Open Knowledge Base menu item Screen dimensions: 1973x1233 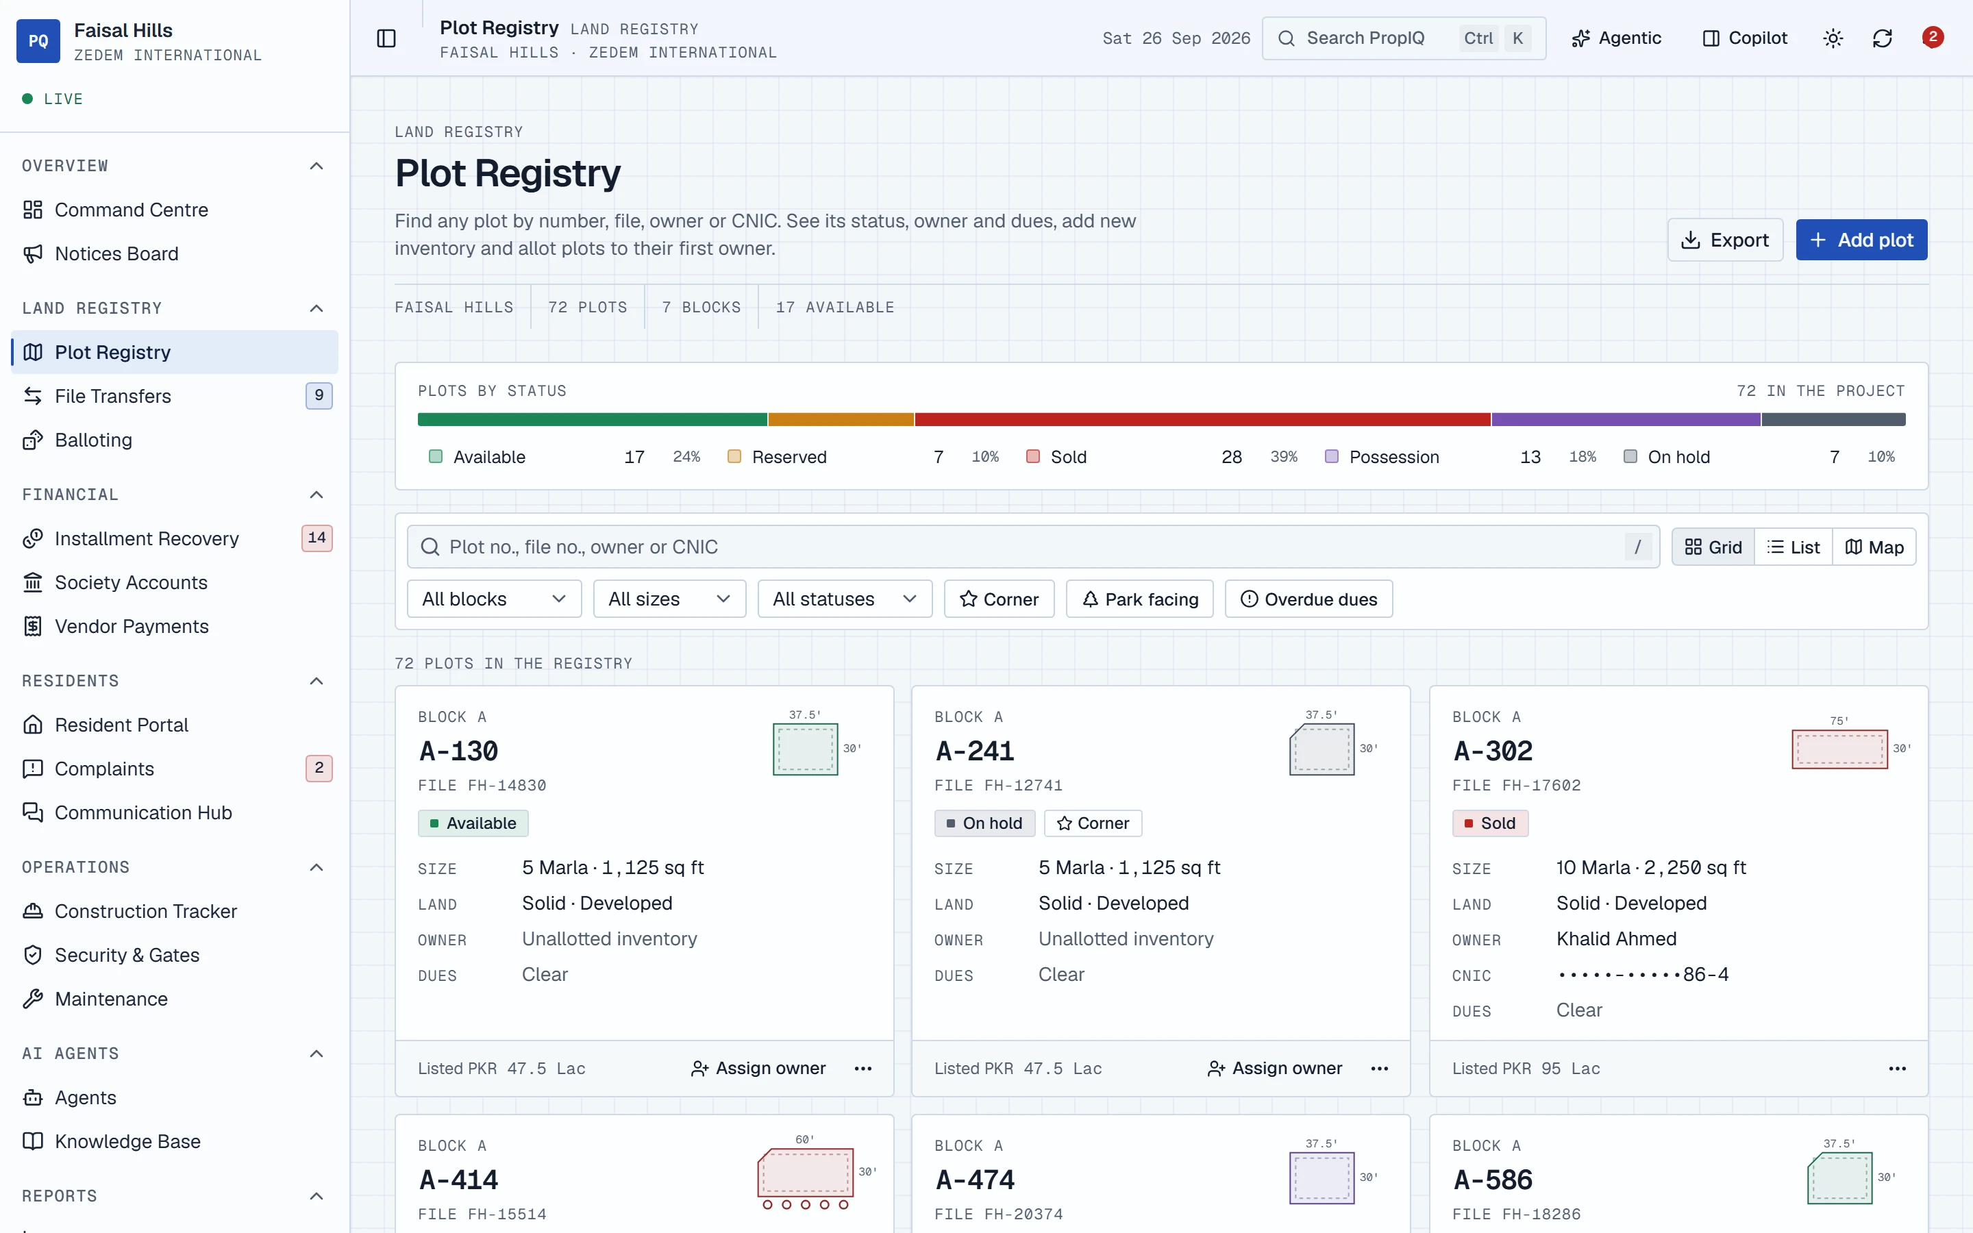pyautogui.click(x=175, y=1141)
